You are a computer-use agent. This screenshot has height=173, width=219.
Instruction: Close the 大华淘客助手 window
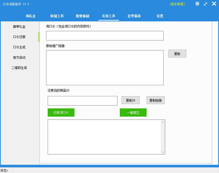coord(214,4)
